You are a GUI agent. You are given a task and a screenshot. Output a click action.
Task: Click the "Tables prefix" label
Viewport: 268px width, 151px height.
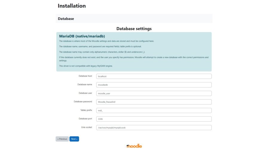point(86,110)
